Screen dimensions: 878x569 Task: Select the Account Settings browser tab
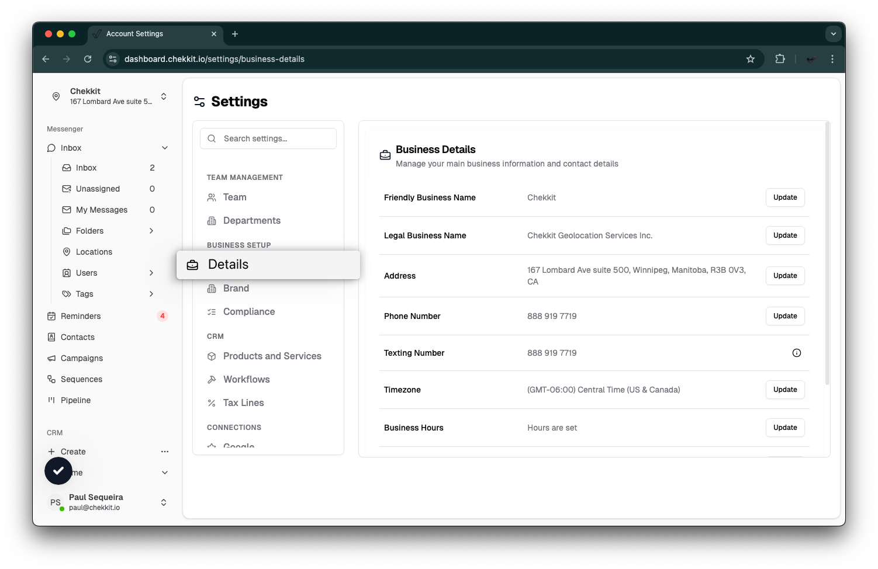[x=155, y=34]
